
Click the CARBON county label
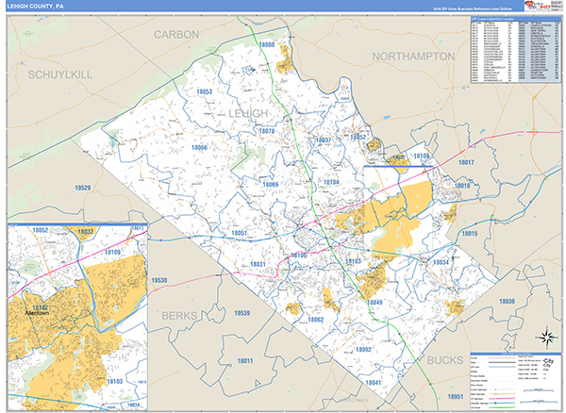click(177, 34)
